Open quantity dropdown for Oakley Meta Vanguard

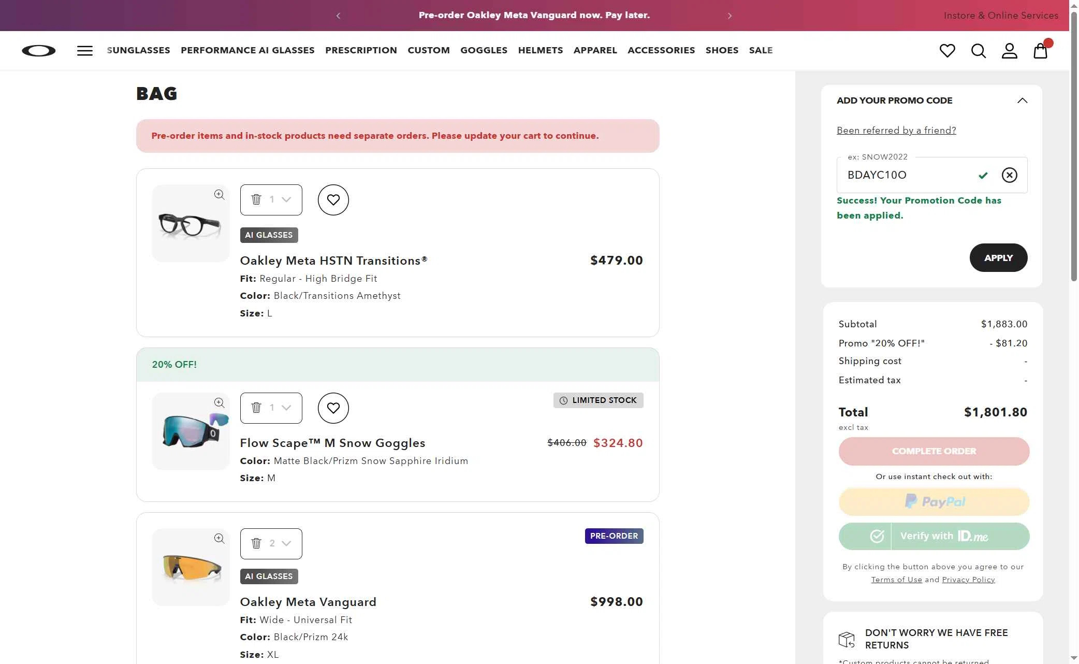(x=285, y=543)
